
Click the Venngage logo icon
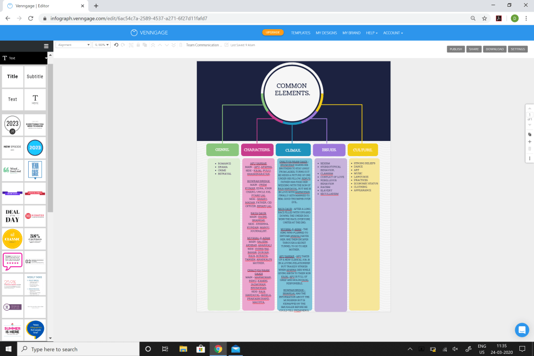pos(134,33)
